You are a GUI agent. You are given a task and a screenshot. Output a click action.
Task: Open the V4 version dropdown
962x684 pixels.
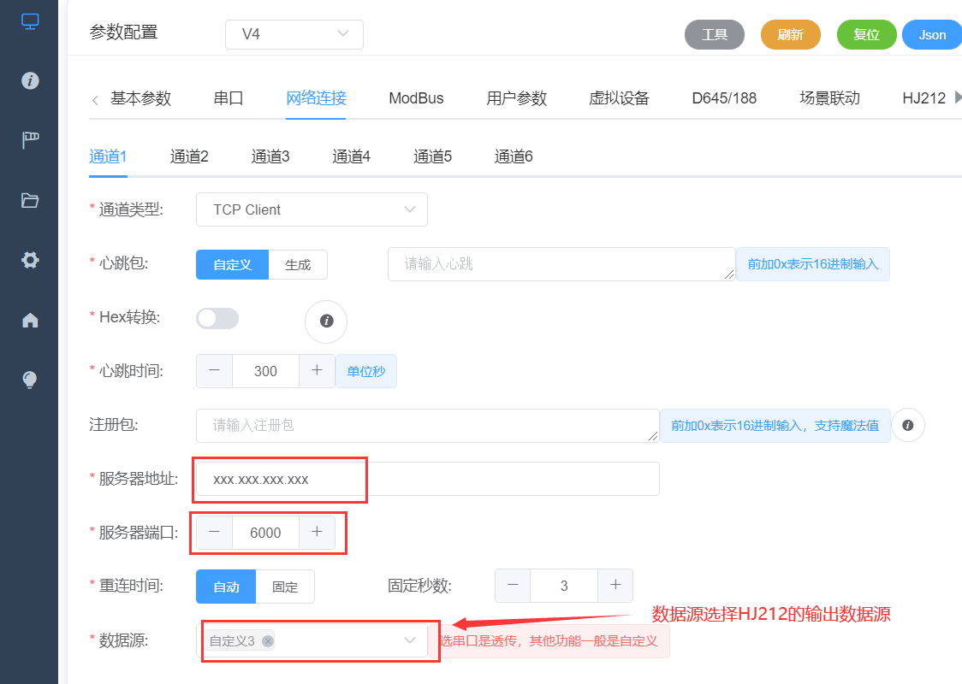tap(294, 34)
